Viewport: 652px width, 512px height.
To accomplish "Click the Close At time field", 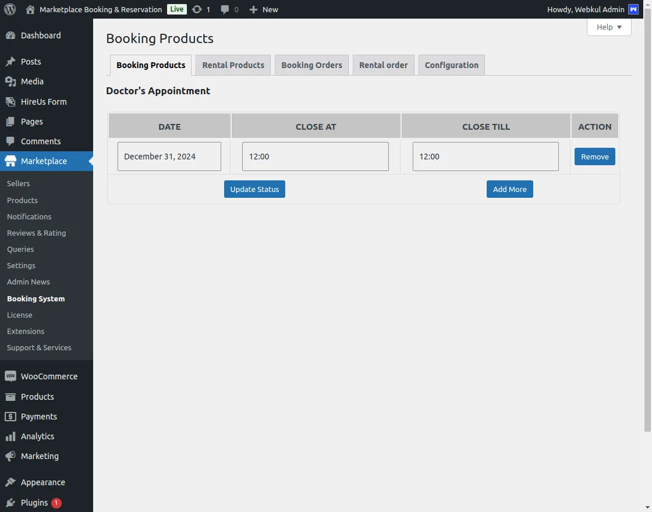I will click(315, 157).
